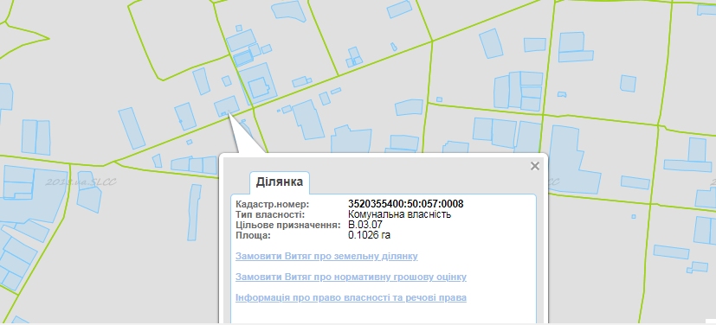716x325 pixels.
Task: Select tiny square parcel right of L-shaped parcel
Action: pos(633,216)
